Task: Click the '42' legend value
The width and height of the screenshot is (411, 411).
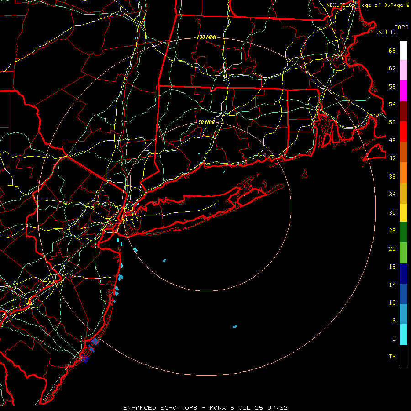Action: coord(392,158)
